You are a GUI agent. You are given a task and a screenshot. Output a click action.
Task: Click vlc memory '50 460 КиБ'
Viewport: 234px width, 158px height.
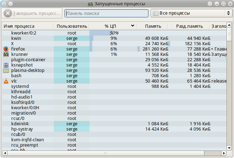point(157,81)
